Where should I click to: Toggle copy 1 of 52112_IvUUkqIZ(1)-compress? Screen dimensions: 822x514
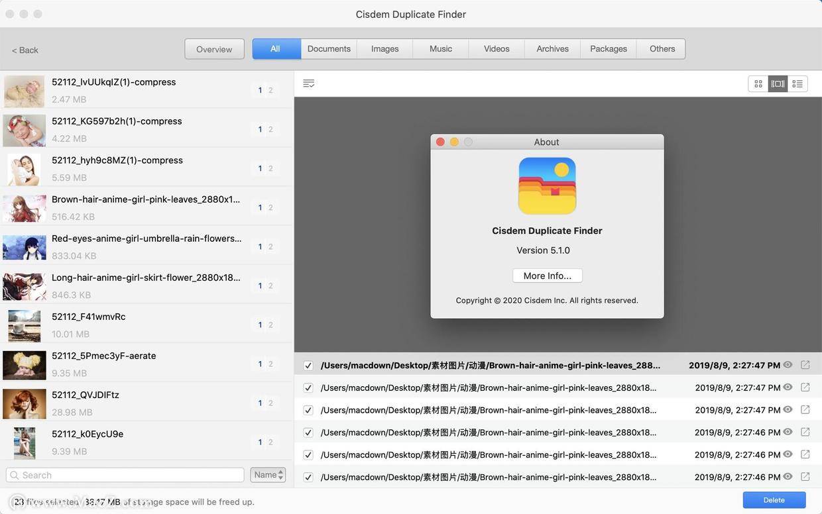[x=260, y=90]
